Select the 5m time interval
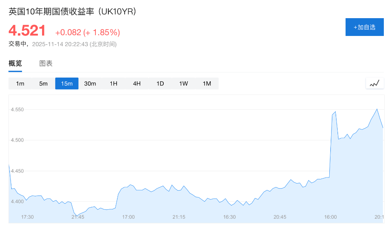The image size is (388, 227). pyautogui.click(x=44, y=84)
